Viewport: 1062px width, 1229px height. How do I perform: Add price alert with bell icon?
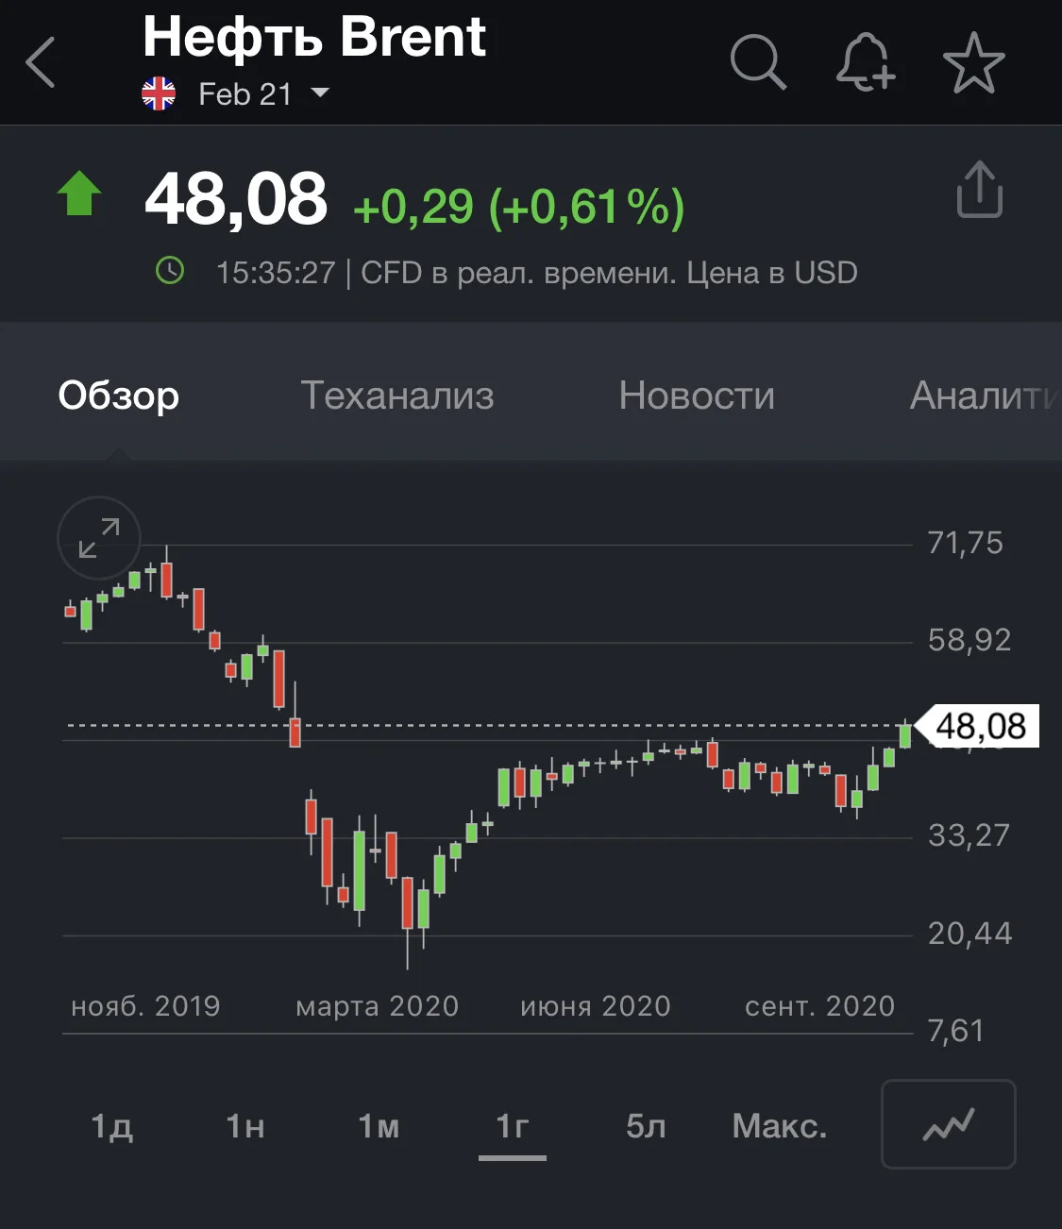point(866,62)
